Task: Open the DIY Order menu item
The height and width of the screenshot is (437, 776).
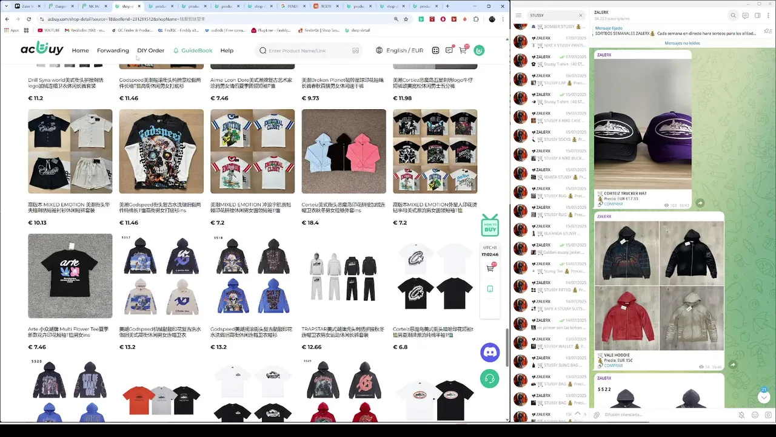Action: pyautogui.click(x=150, y=50)
